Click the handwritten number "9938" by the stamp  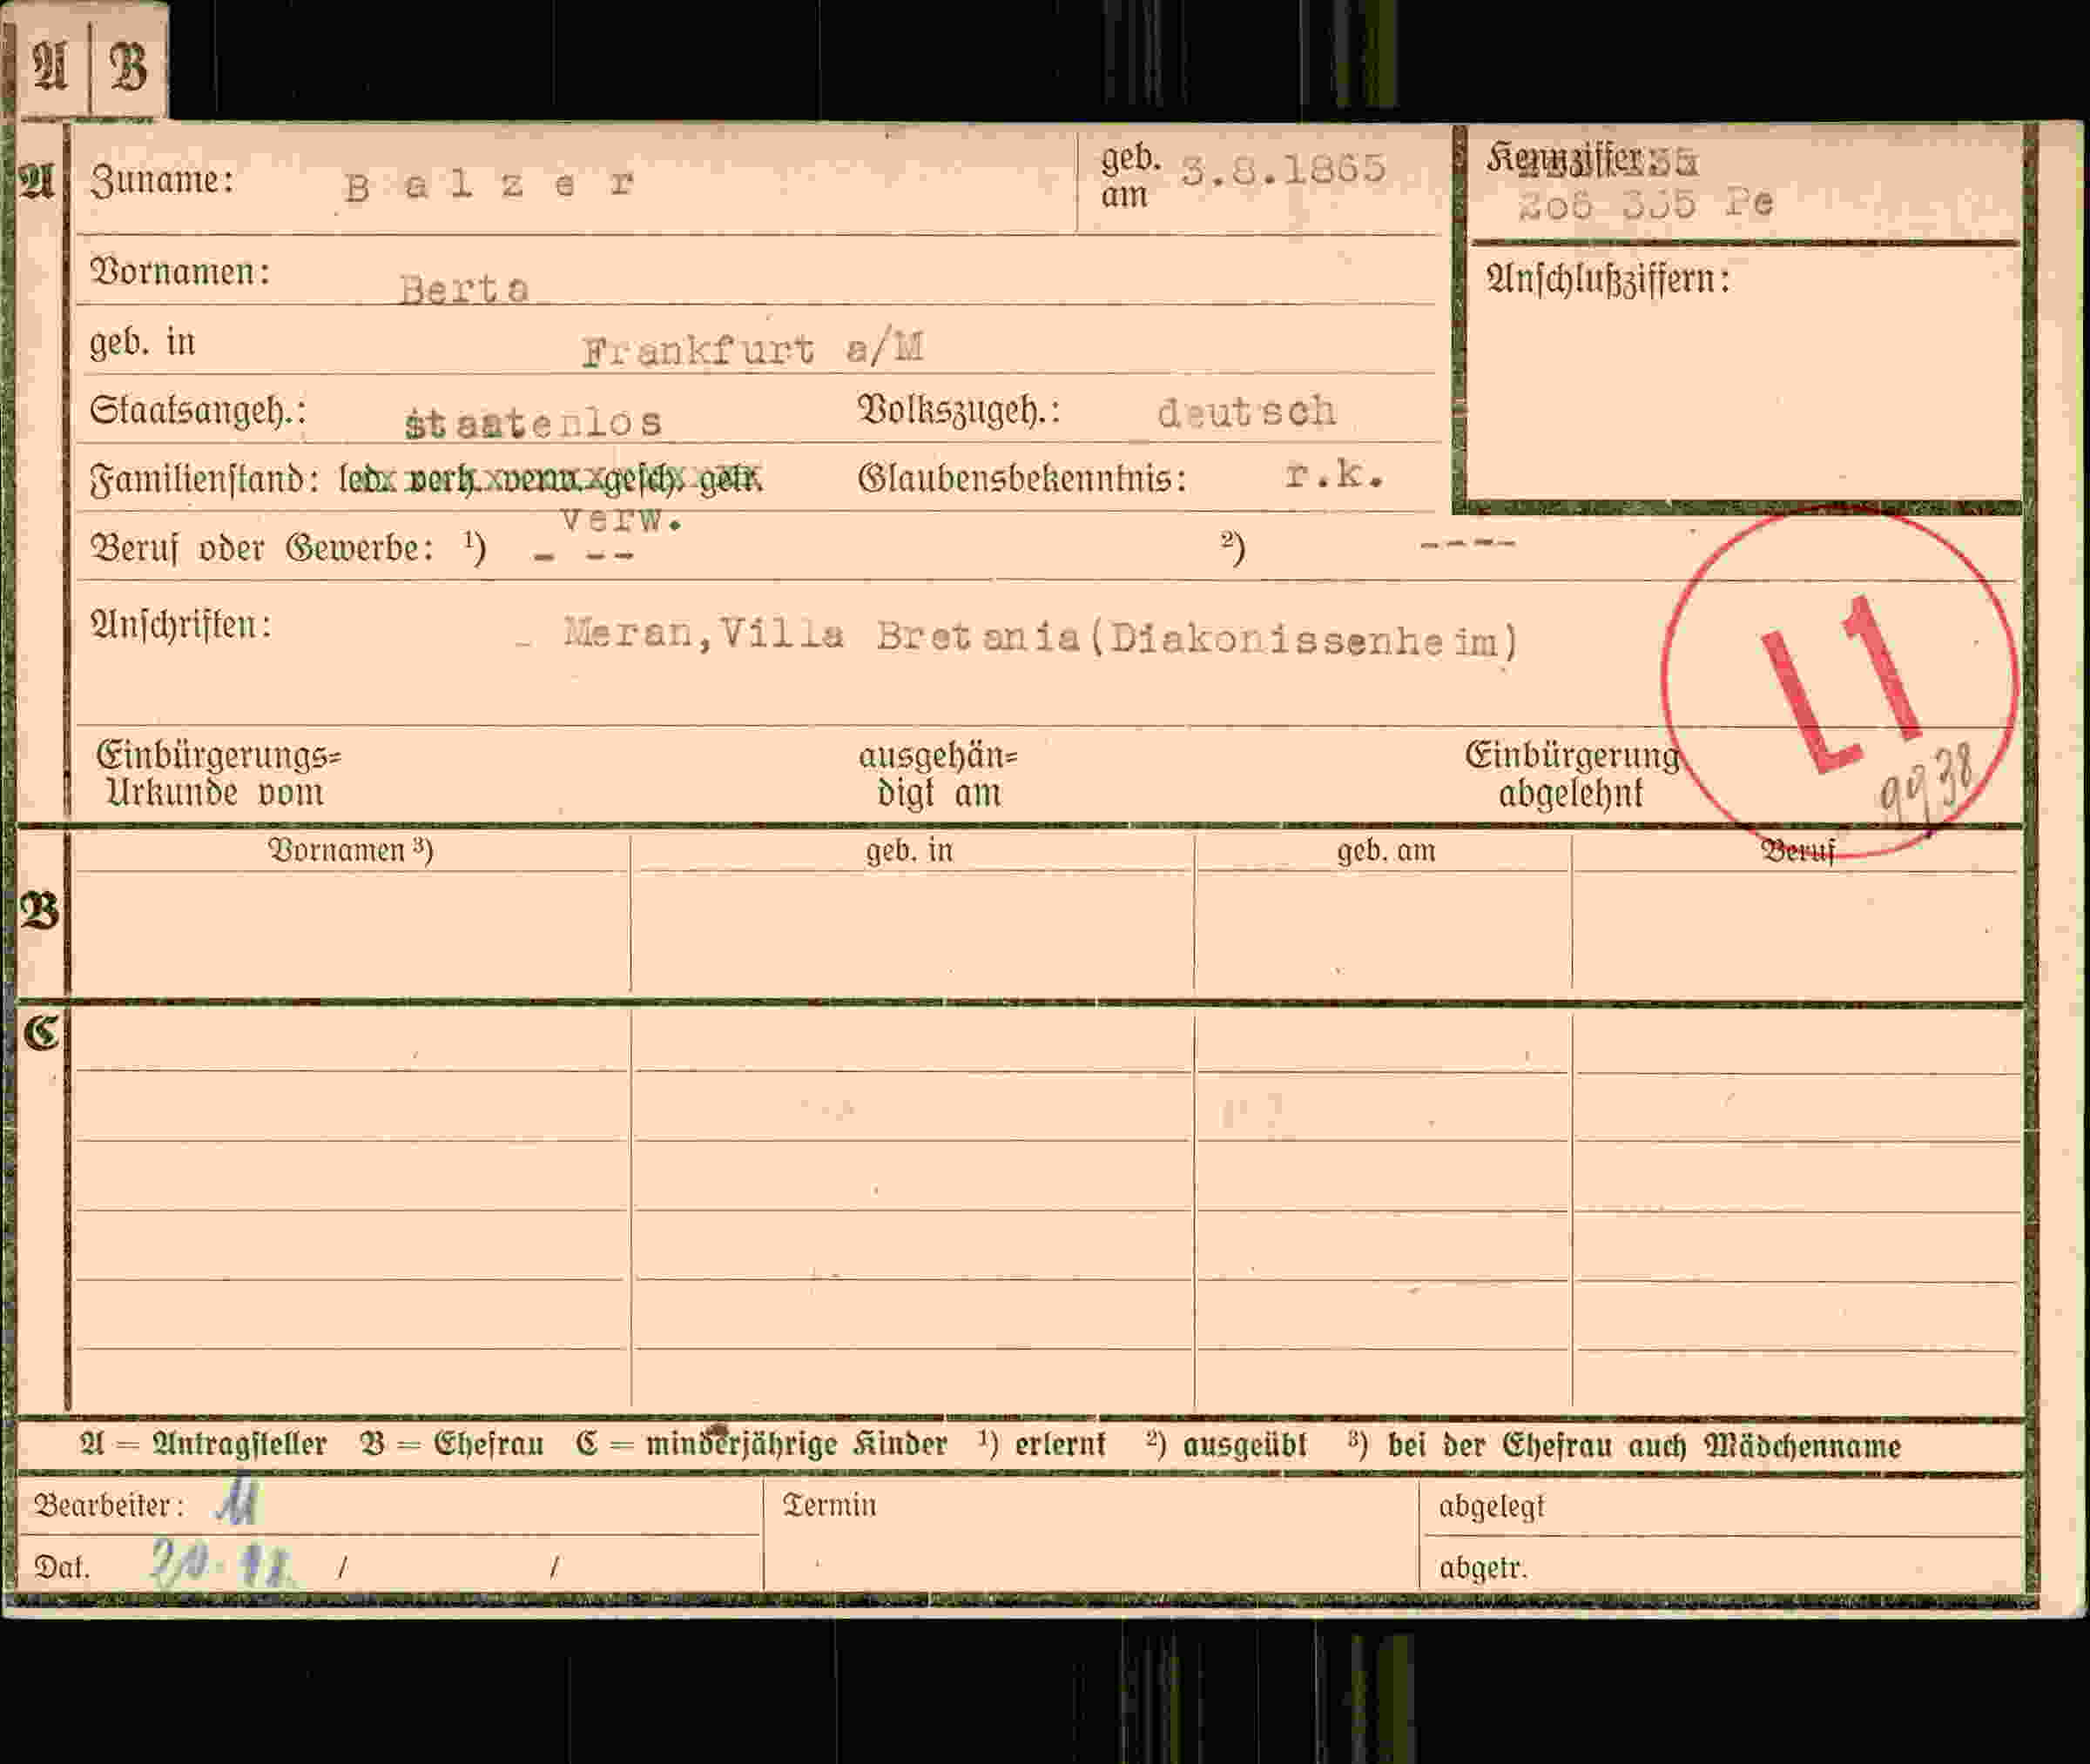point(1926,781)
